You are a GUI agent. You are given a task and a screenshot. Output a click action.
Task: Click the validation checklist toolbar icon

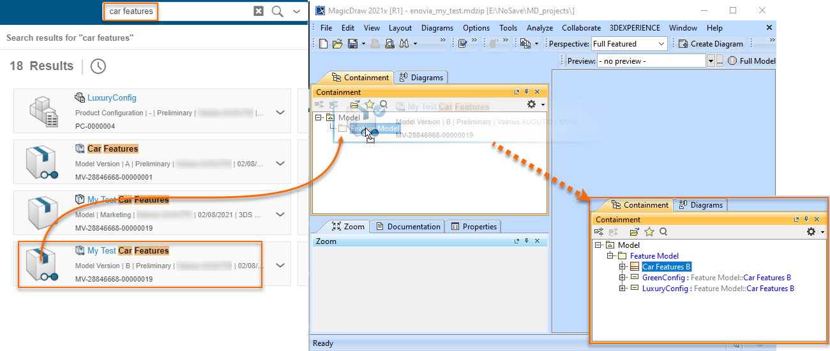tap(464, 43)
